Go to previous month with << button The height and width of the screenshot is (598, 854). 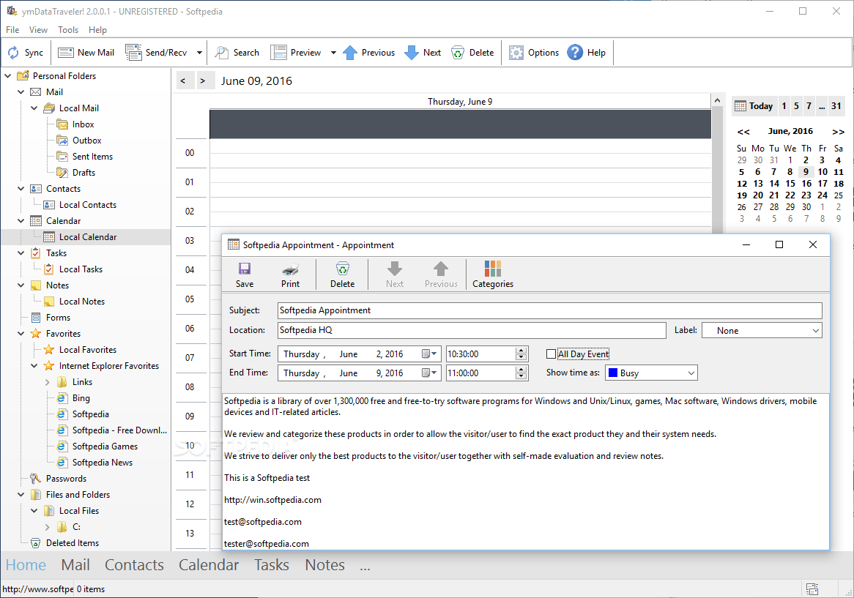coord(743,132)
